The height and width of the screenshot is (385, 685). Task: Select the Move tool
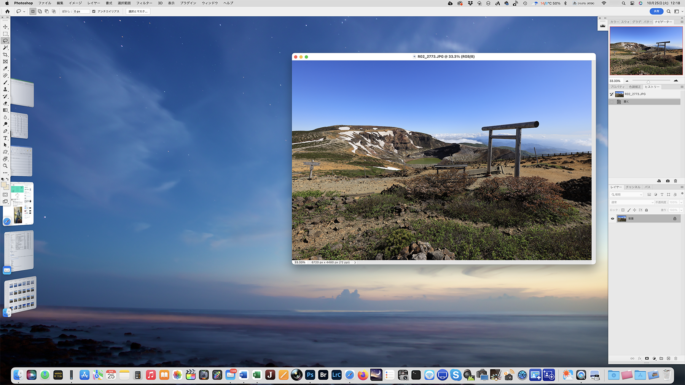coord(5,27)
